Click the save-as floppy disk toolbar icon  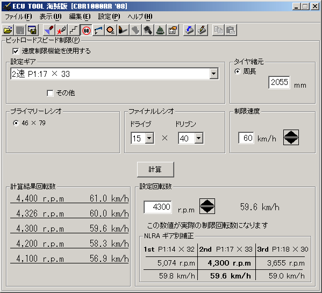coord(32,30)
